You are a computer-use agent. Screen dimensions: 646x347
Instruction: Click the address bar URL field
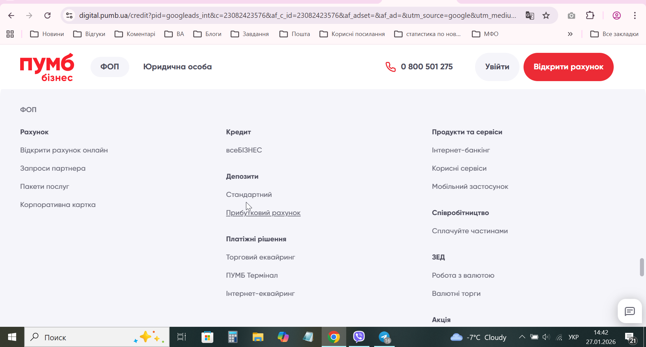[x=297, y=15]
